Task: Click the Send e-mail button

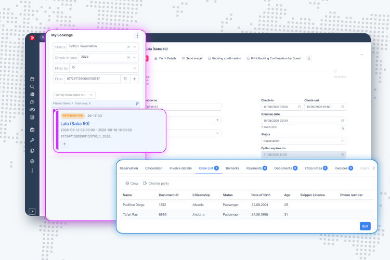Action: (192, 58)
